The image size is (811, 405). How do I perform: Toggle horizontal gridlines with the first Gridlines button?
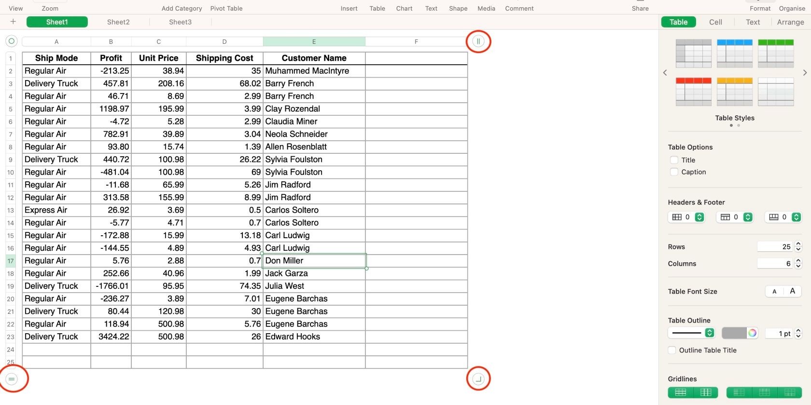[x=681, y=392]
